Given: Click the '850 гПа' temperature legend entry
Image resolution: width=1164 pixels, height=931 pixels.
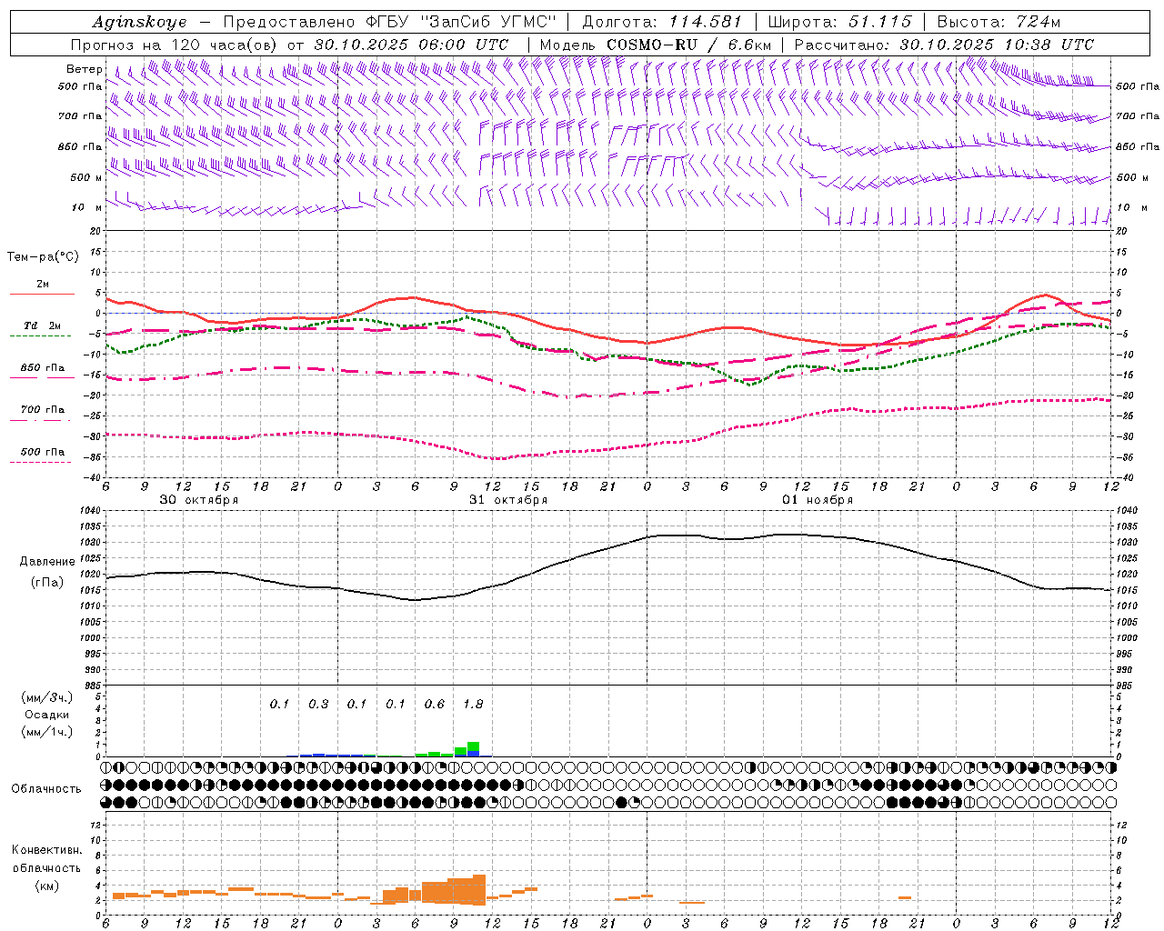Looking at the screenshot, I should [x=42, y=368].
